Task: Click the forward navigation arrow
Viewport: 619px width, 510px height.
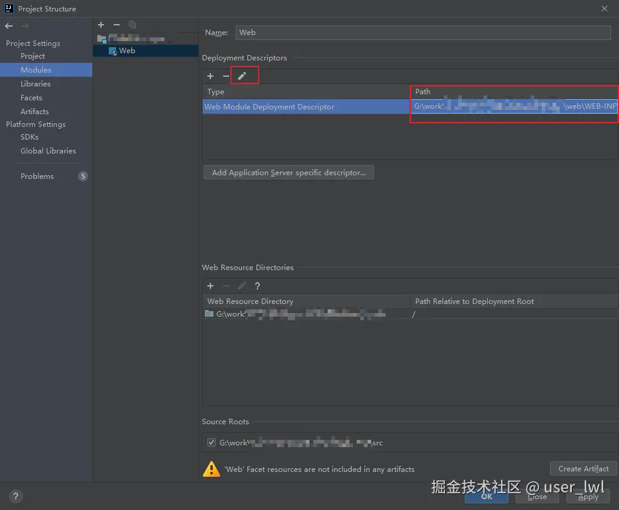Action: [25, 26]
